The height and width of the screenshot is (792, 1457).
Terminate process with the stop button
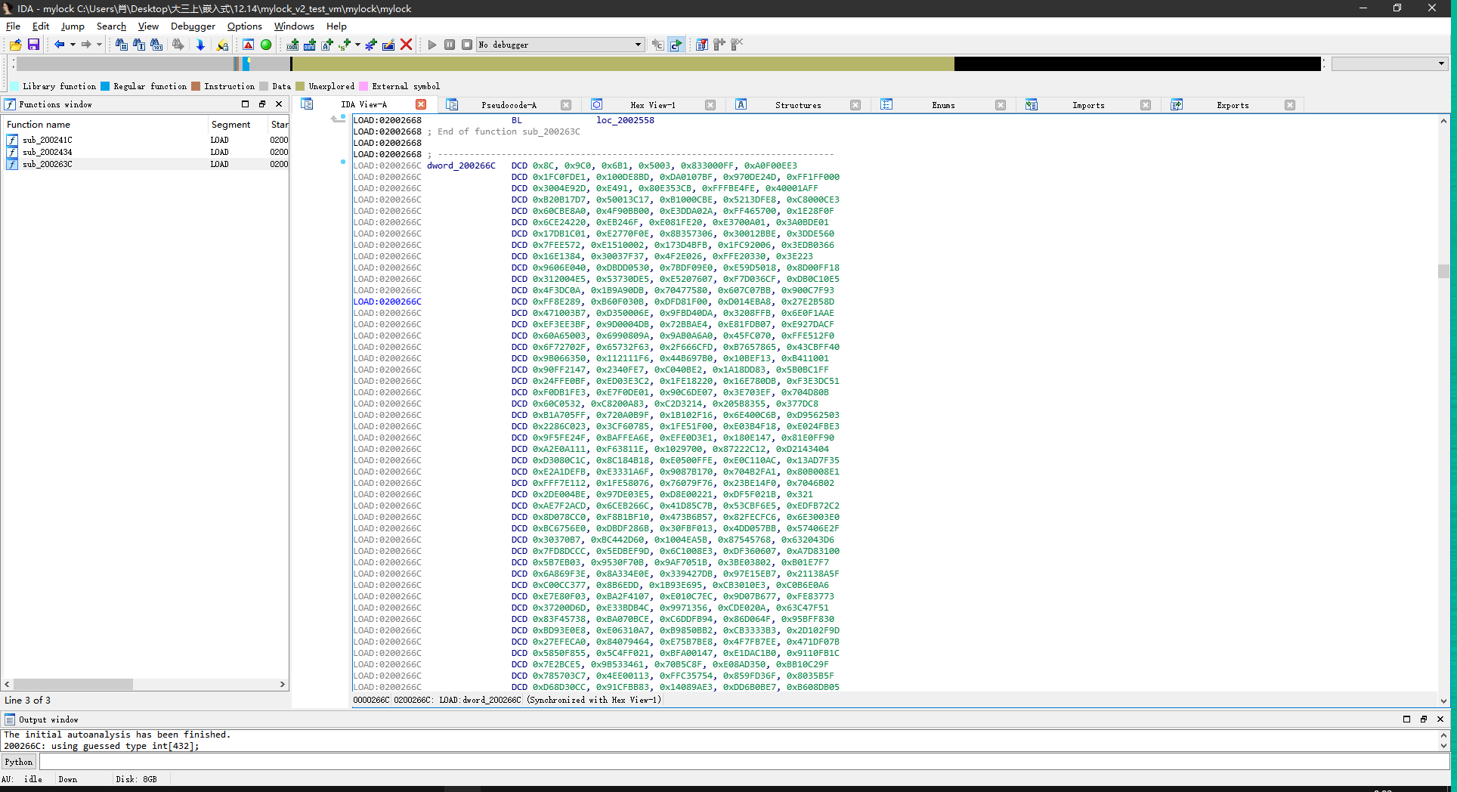point(467,45)
